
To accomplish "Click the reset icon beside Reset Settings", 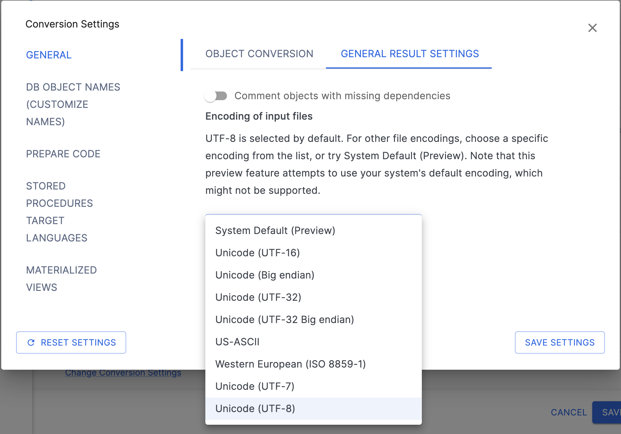I will coord(31,342).
